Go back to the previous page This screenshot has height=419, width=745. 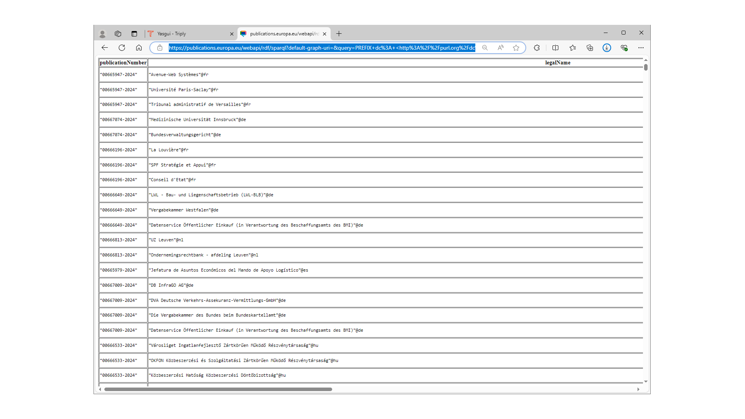tap(104, 48)
